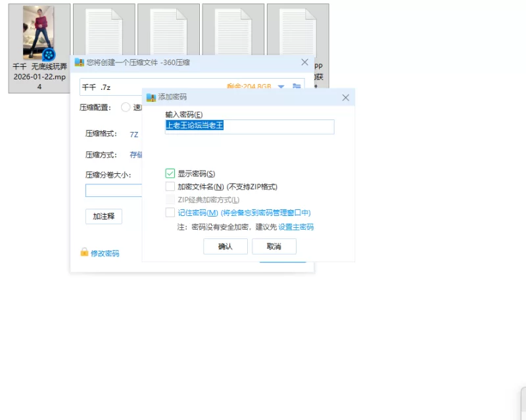Enable 加密文件名 checkbox

(170, 186)
